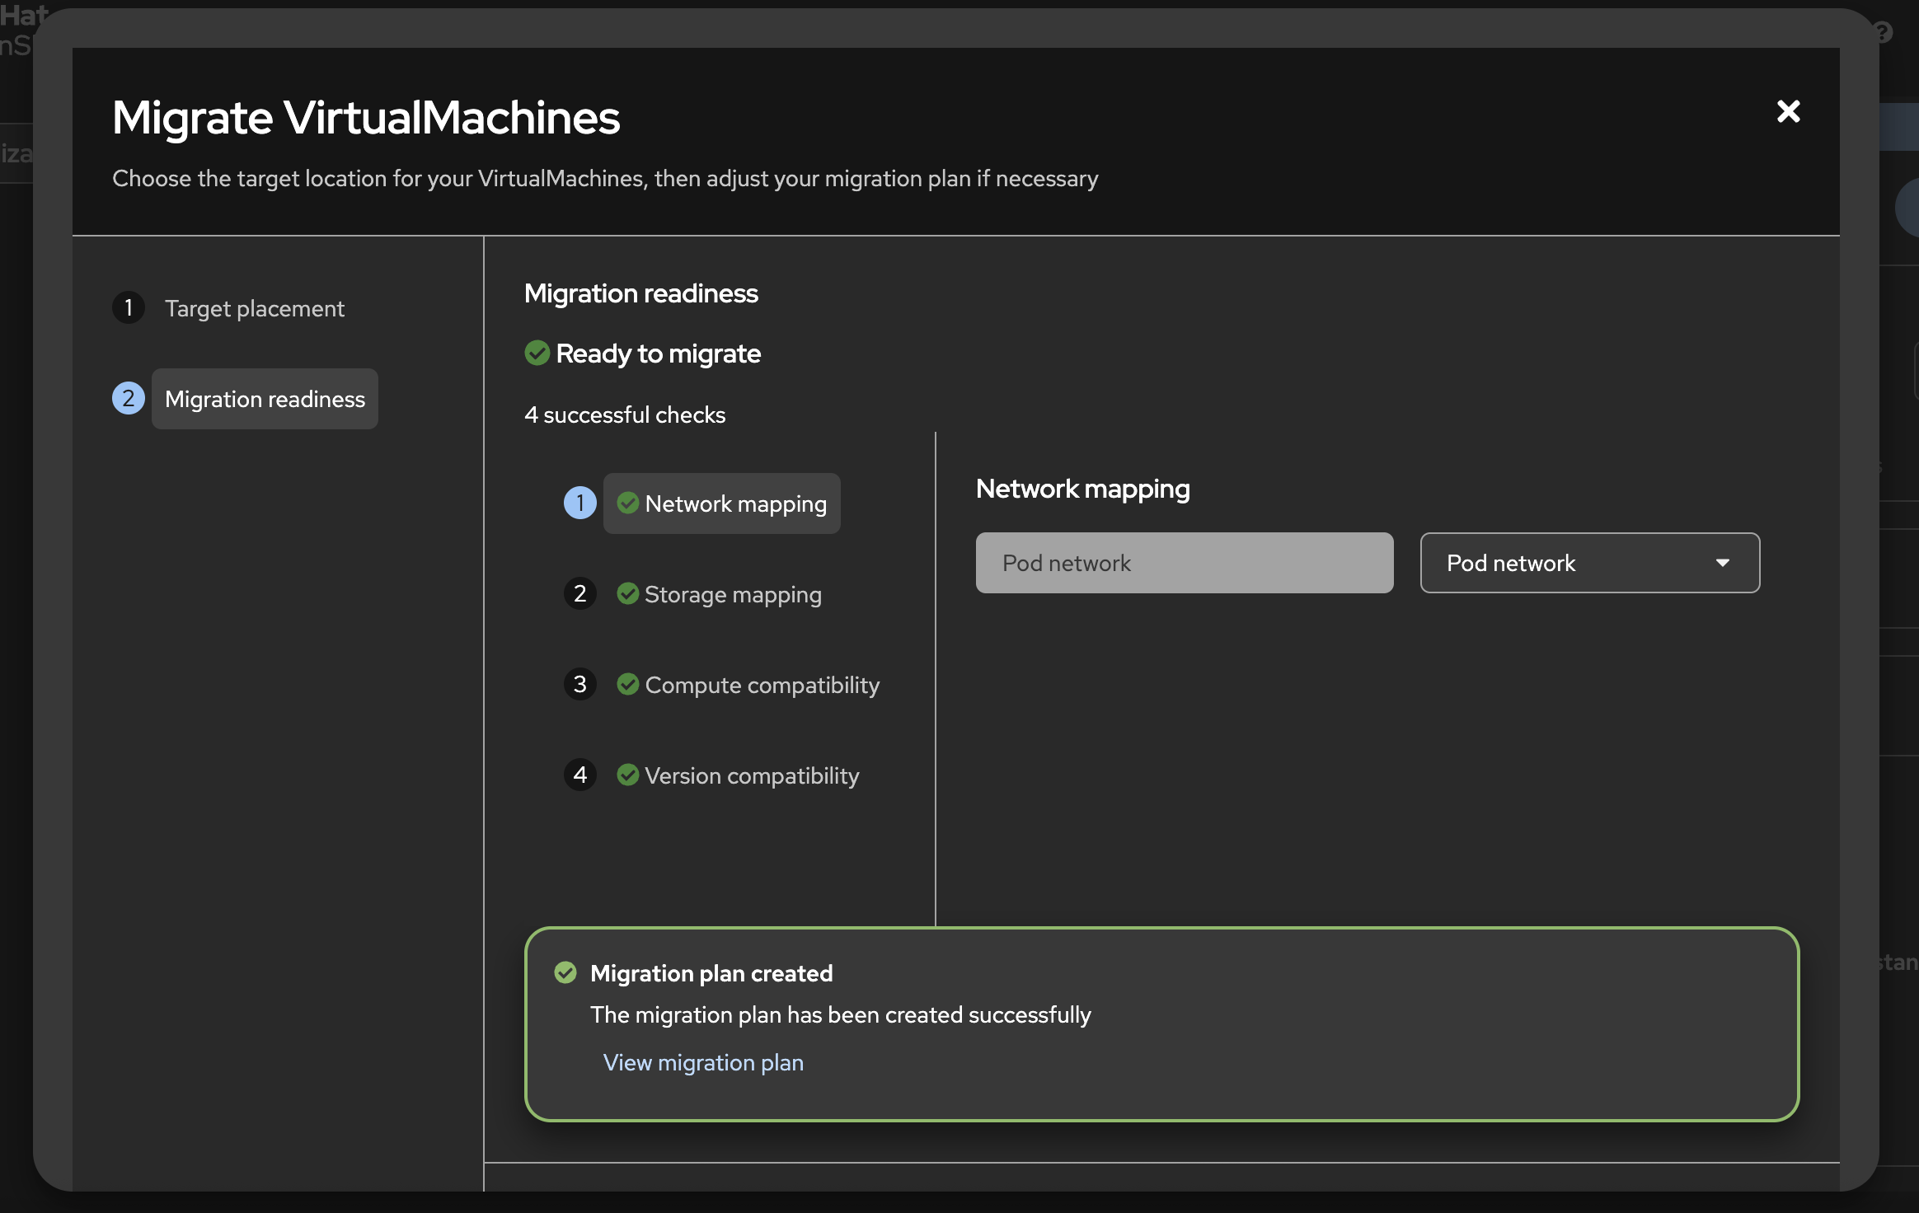Image resolution: width=1919 pixels, height=1213 pixels.
Task: Click green check icon beside Network mapping
Action: [x=628, y=503]
